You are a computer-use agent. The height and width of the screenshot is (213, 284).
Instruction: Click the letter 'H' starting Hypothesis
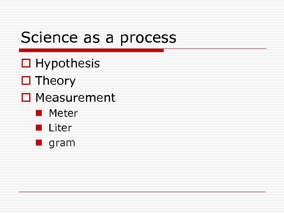coord(39,64)
